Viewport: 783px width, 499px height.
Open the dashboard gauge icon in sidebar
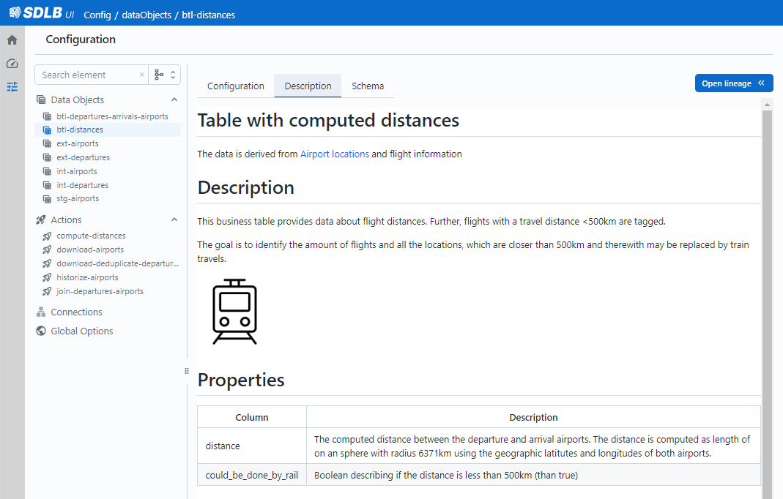pos(12,64)
